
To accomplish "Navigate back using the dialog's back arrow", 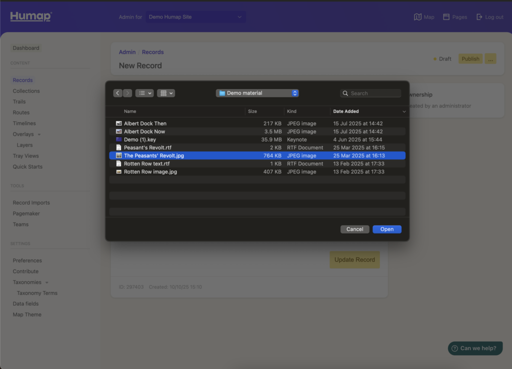I will pos(117,93).
